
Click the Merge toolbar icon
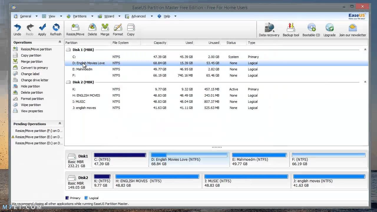(x=105, y=30)
